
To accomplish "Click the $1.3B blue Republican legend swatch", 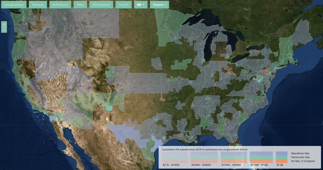I will (282, 153).
